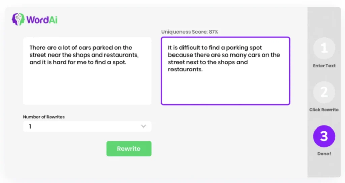345x183 pixels.
Task: Open the Number of Rewrites dropdown
Action: pos(87,126)
